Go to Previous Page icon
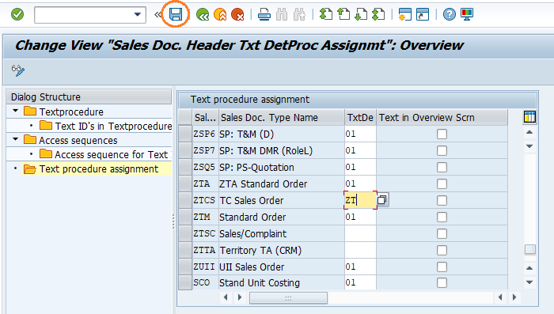Image resolution: width=554 pixels, height=314 pixels. 343,14
